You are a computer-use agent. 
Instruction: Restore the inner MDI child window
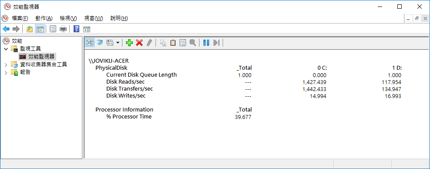tap(417, 19)
